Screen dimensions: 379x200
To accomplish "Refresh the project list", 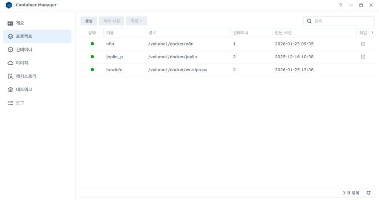I will 368,193.
